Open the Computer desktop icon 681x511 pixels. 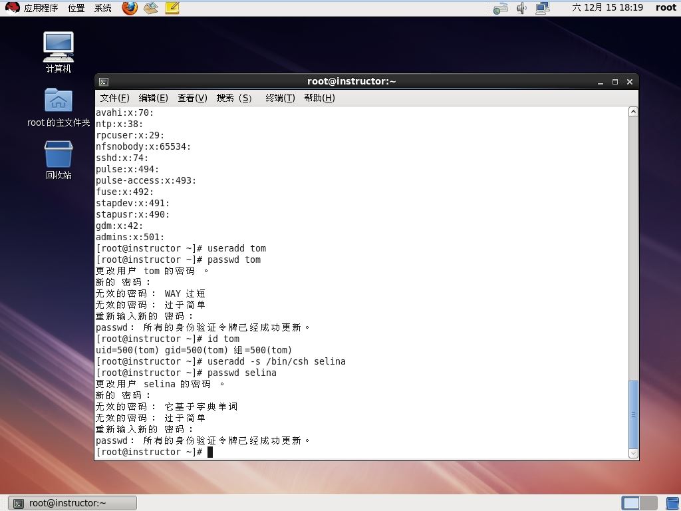[x=59, y=52]
